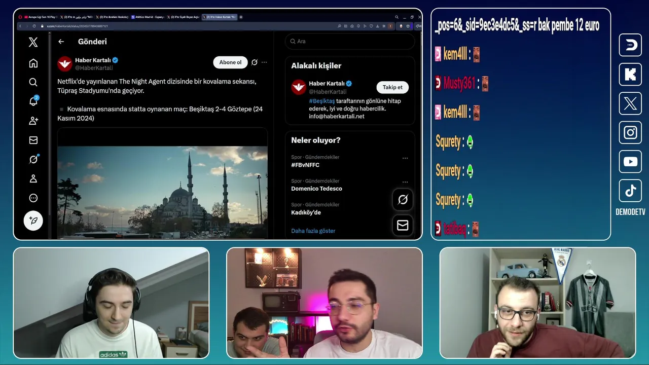Open the floating Grok button
649x365 pixels.
(403, 200)
